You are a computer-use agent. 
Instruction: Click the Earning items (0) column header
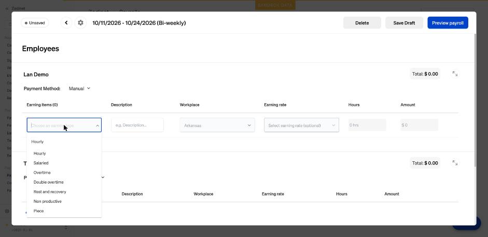coord(43,105)
